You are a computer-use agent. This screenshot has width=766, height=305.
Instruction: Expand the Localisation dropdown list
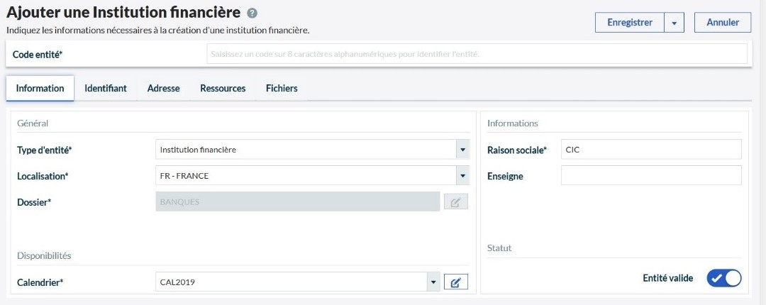pyautogui.click(x=462, y=176)
